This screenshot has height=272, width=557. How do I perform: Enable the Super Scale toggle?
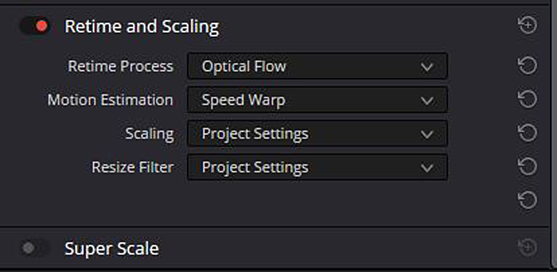(x=35, y=248)
